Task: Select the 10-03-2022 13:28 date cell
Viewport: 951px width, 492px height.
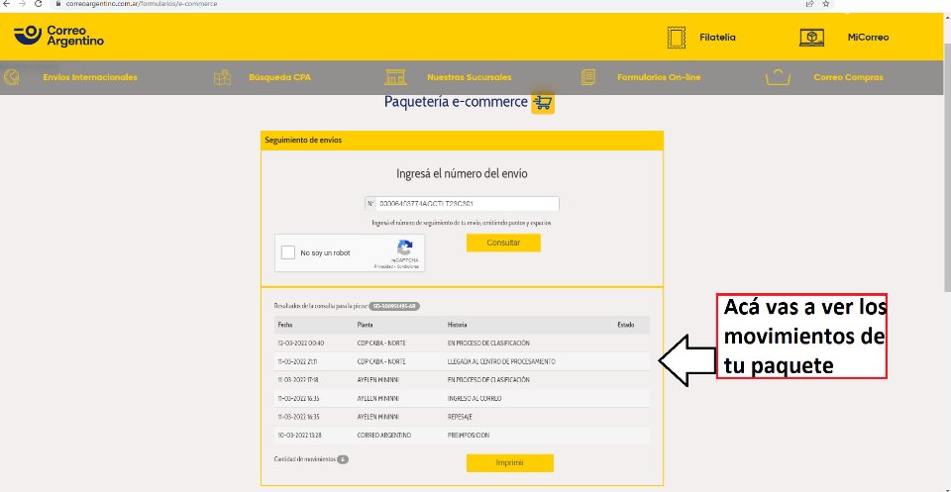Action: coord(299,435)
